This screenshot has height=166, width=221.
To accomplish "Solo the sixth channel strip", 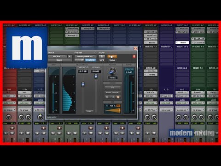I will tap(84, 133).
